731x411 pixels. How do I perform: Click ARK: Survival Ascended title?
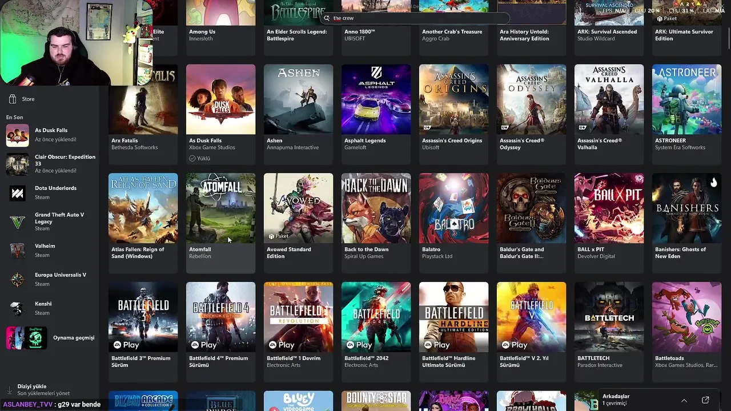click(x=607, y=32)
